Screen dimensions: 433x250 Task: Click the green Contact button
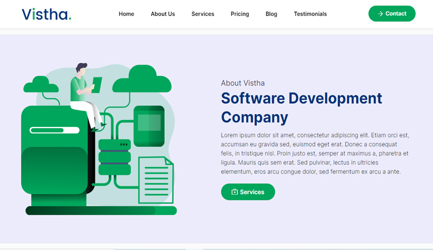tap(392, 13)
